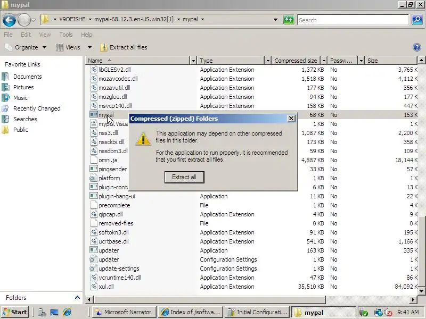
Task: Click the search magnifier button
Action: pyautogui.click(x=417, y=20)
